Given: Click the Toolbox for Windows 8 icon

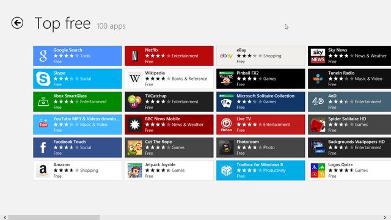Looking at the screenshot, I should pos(226,170).
